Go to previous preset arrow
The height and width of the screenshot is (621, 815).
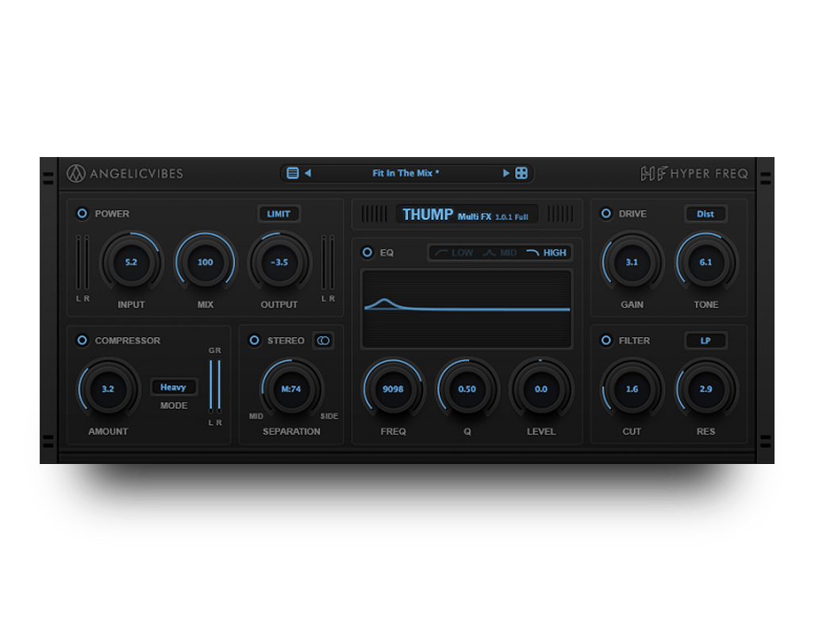308,173
